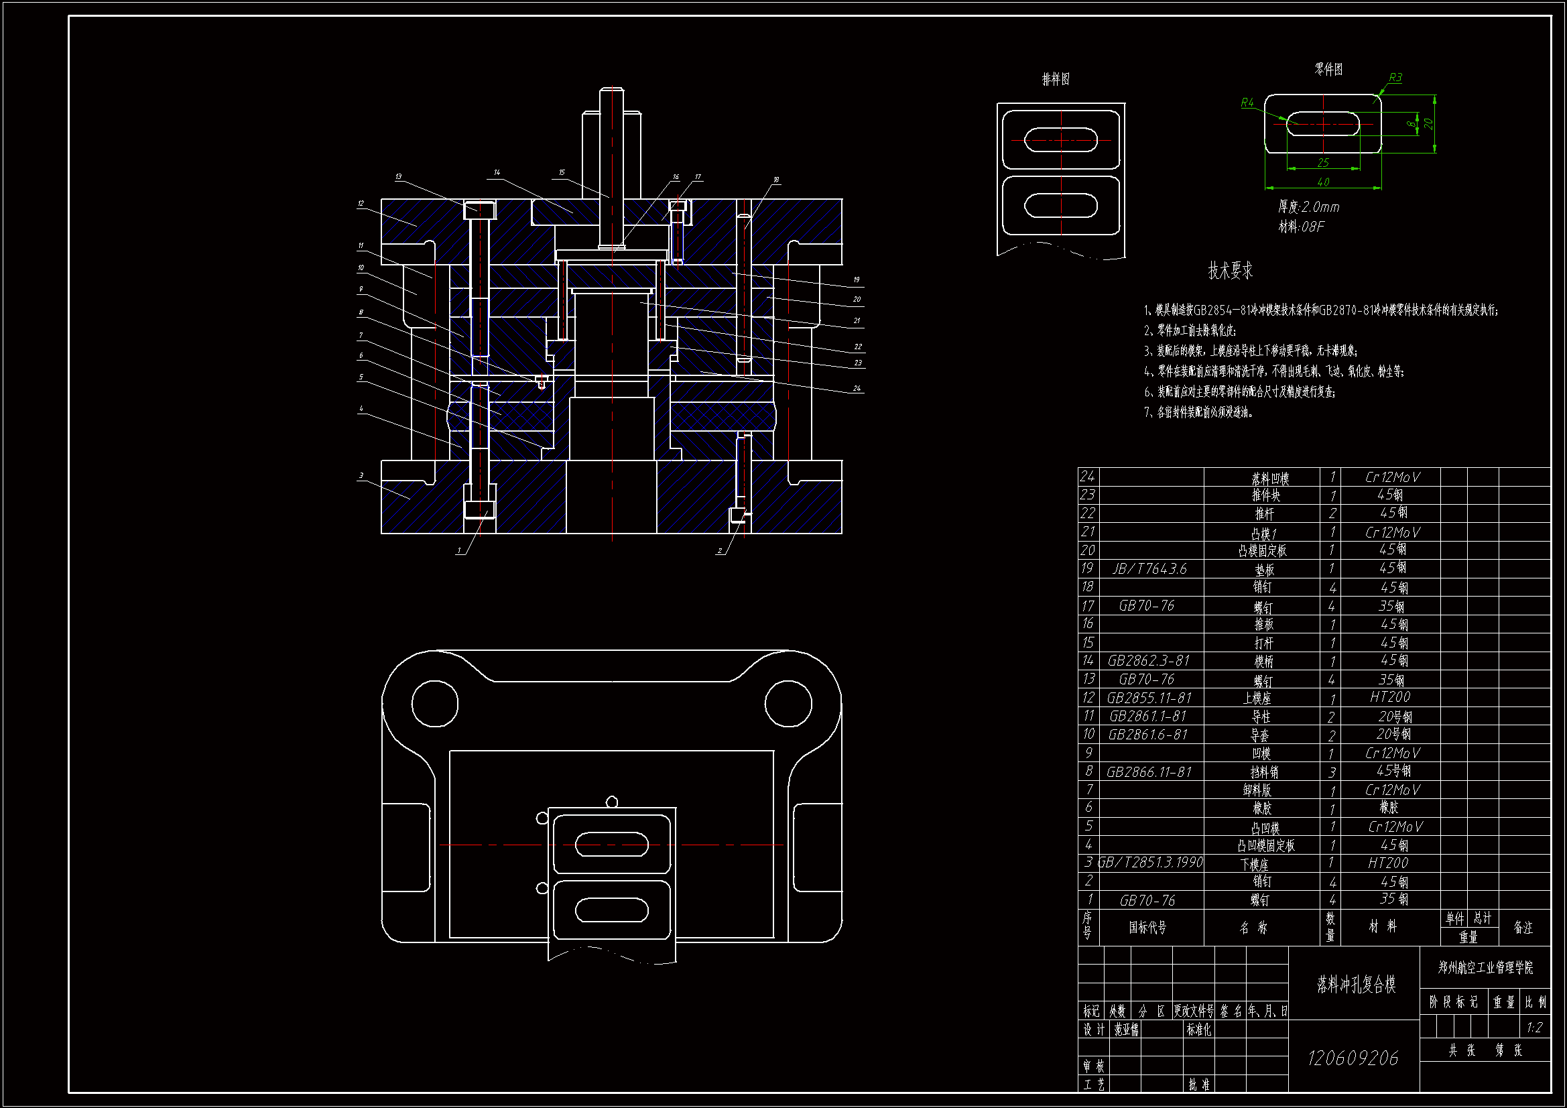
Task: Select the 40 width dimension text
Action: 1323,182
